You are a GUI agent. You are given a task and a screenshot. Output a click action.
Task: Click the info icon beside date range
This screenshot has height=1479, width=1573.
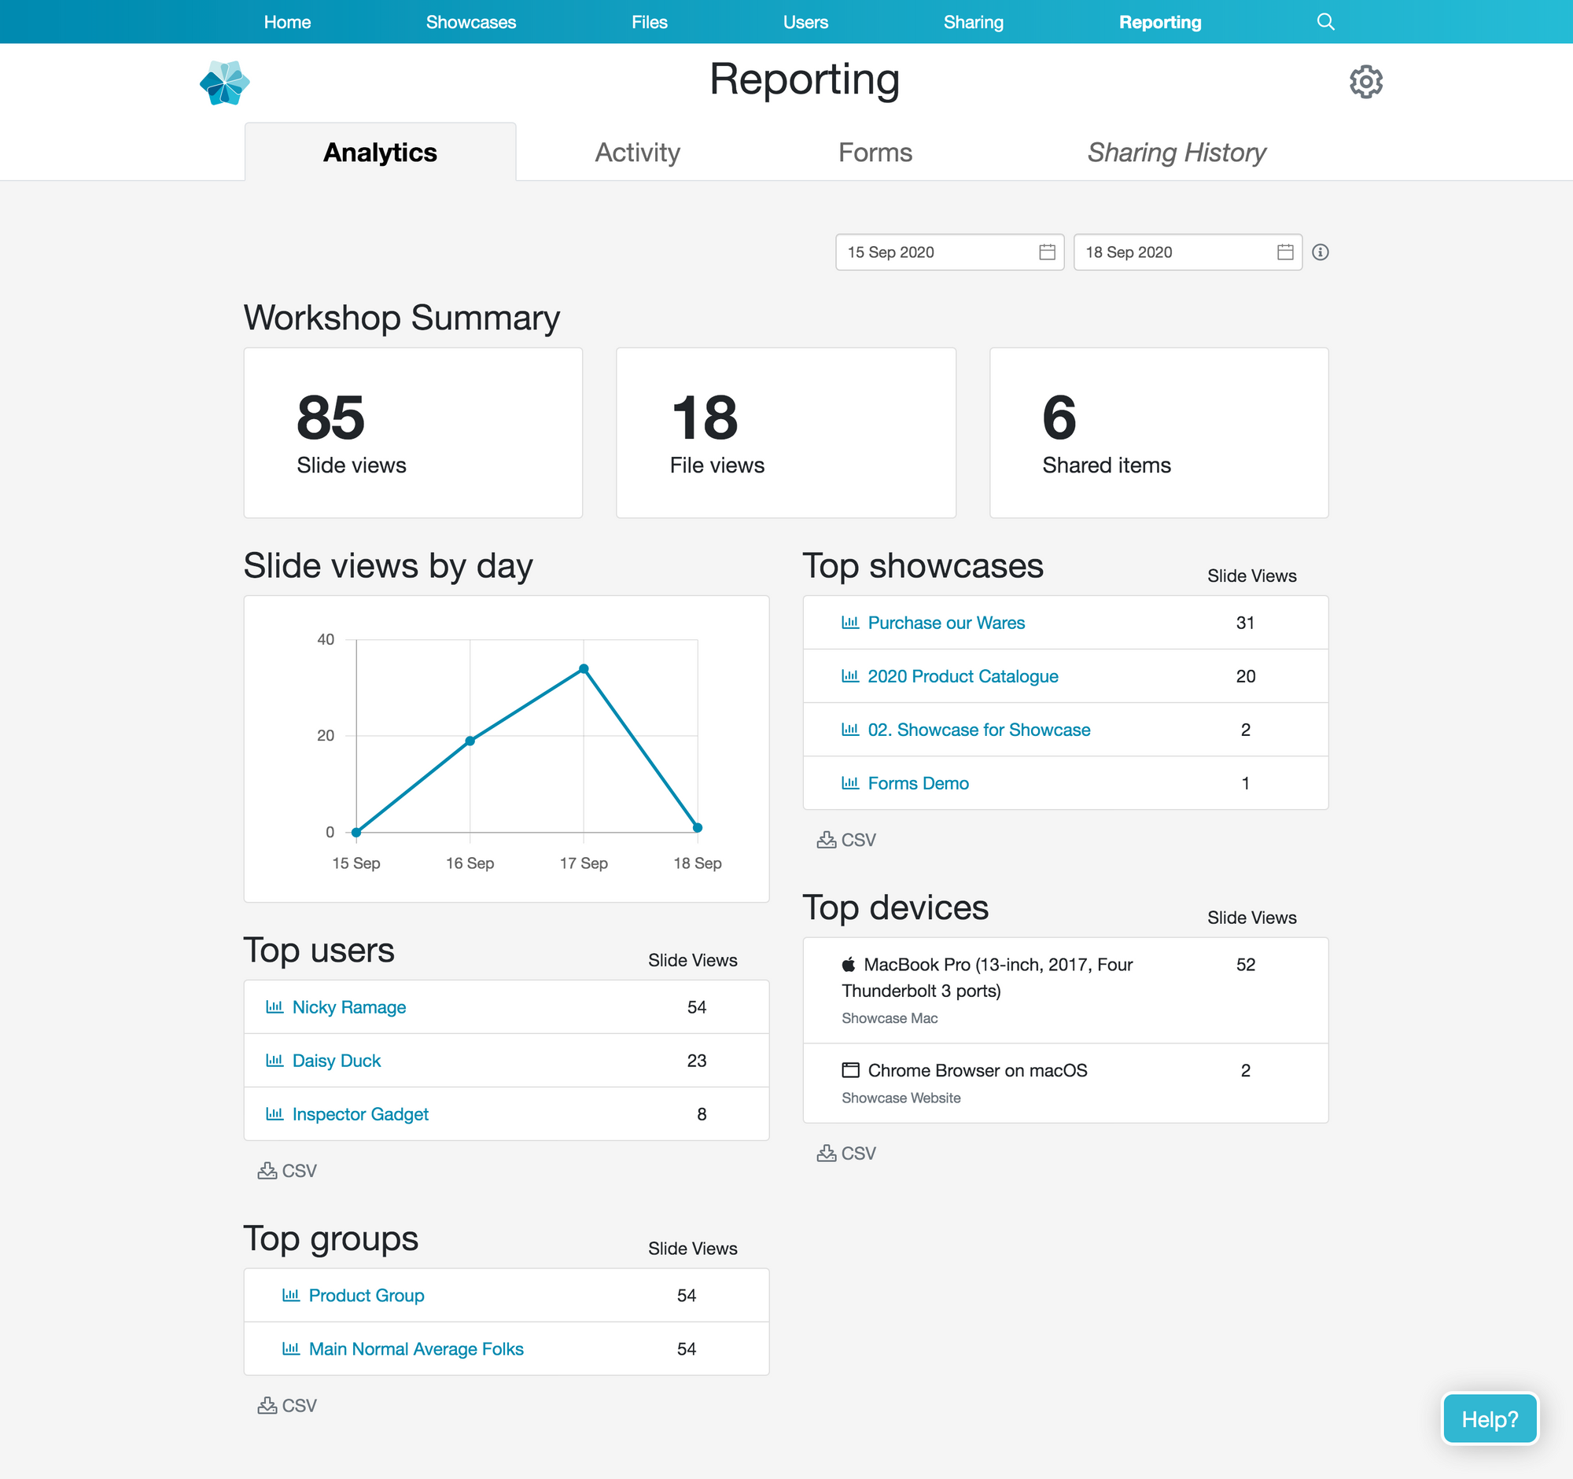click(x=1320, y=252)
